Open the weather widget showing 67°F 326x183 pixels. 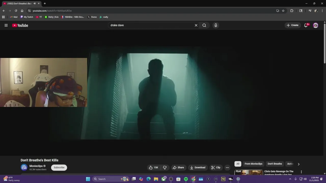coord(12,179)
